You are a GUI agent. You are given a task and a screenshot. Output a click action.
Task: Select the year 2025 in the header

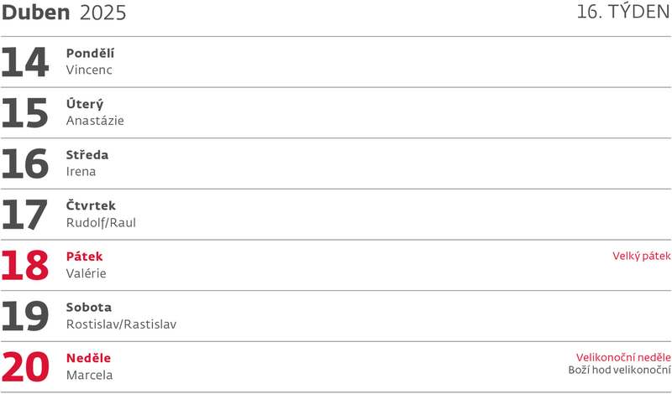click(x=103, y=13)
